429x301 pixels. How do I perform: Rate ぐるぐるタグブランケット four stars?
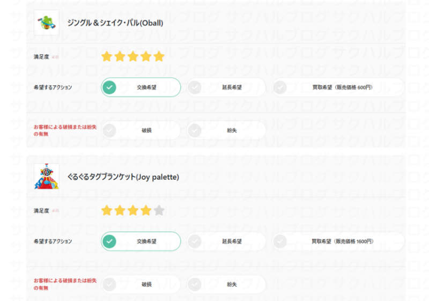click(146, 210)
